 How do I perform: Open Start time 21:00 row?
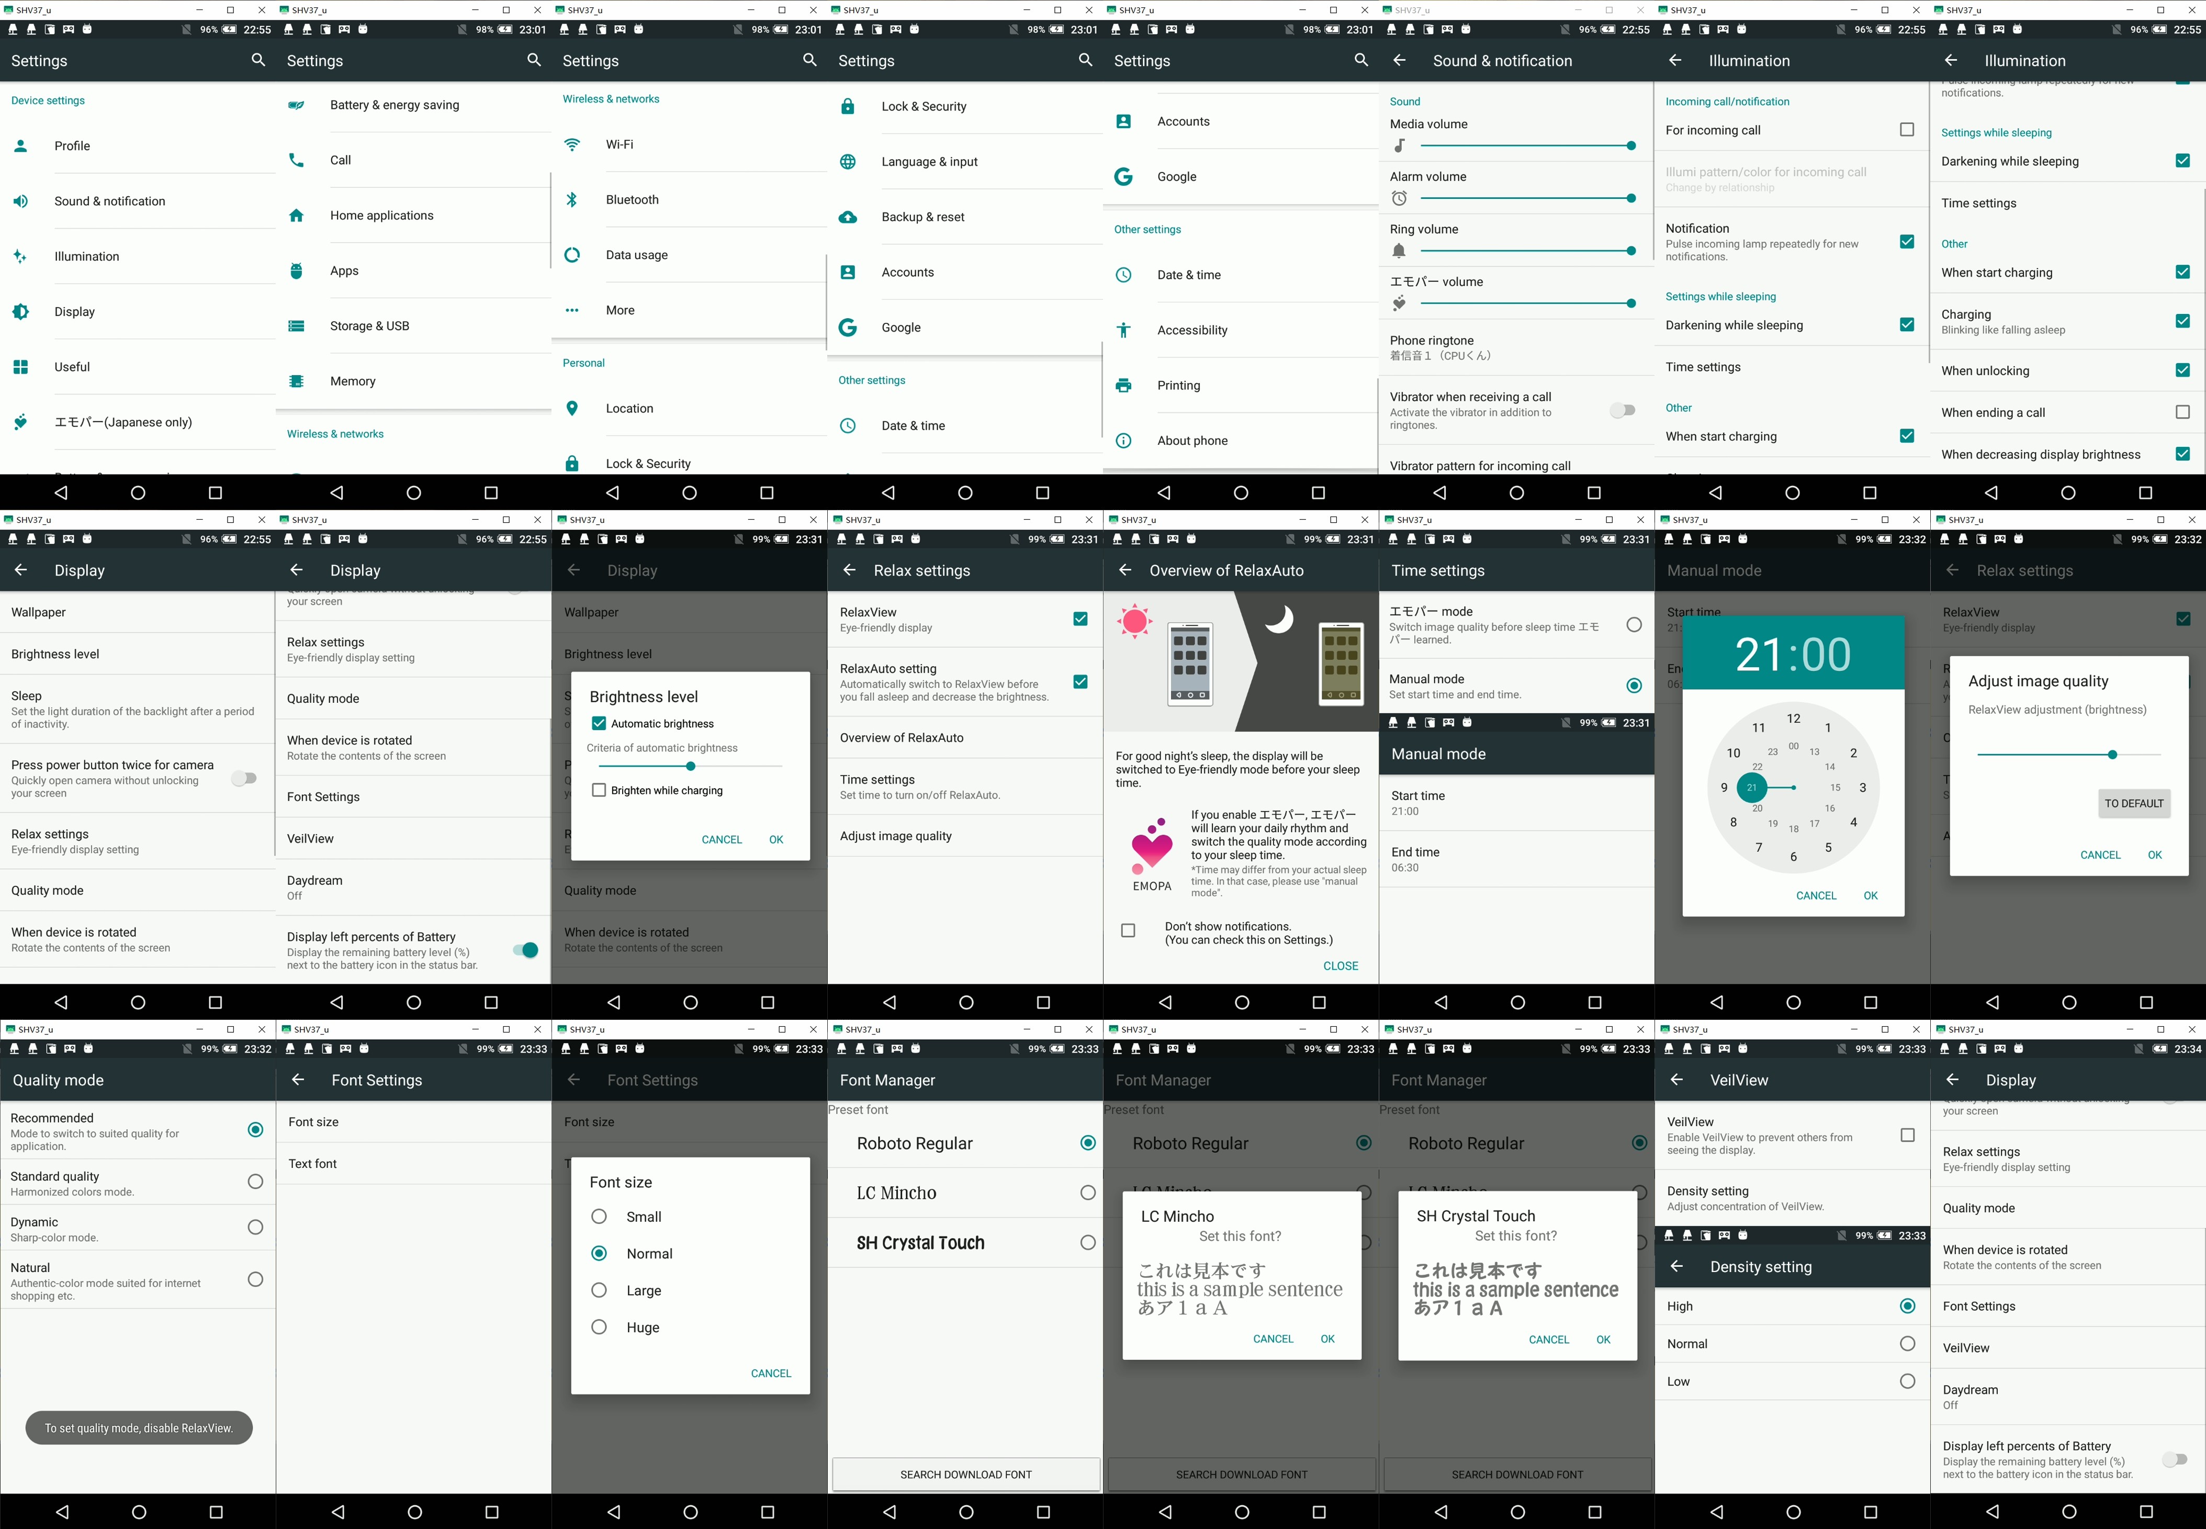coord(1516,804)
